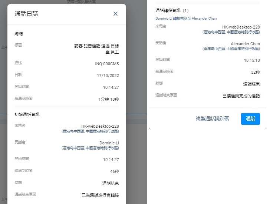Click the 描述 field label
270x204 pixels.
pyautogui.click(x=18, y=63)
